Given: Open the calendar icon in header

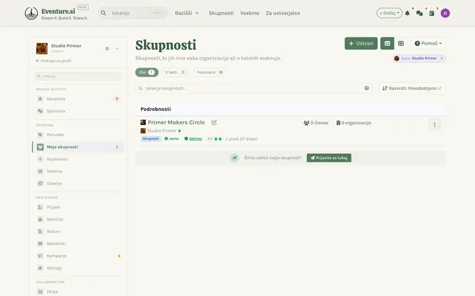Looking at the screenshot, I should [x=431, y=13].
